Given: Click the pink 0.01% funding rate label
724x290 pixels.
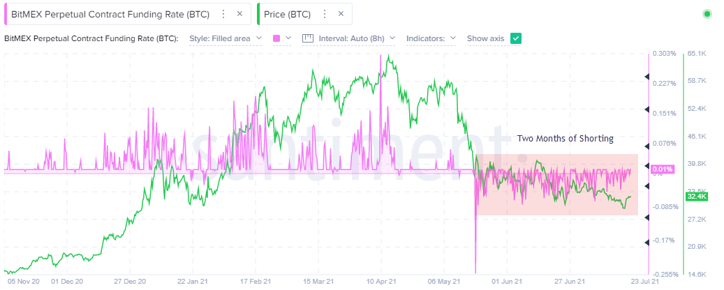Looking at the screenshot, I should 661,169.
